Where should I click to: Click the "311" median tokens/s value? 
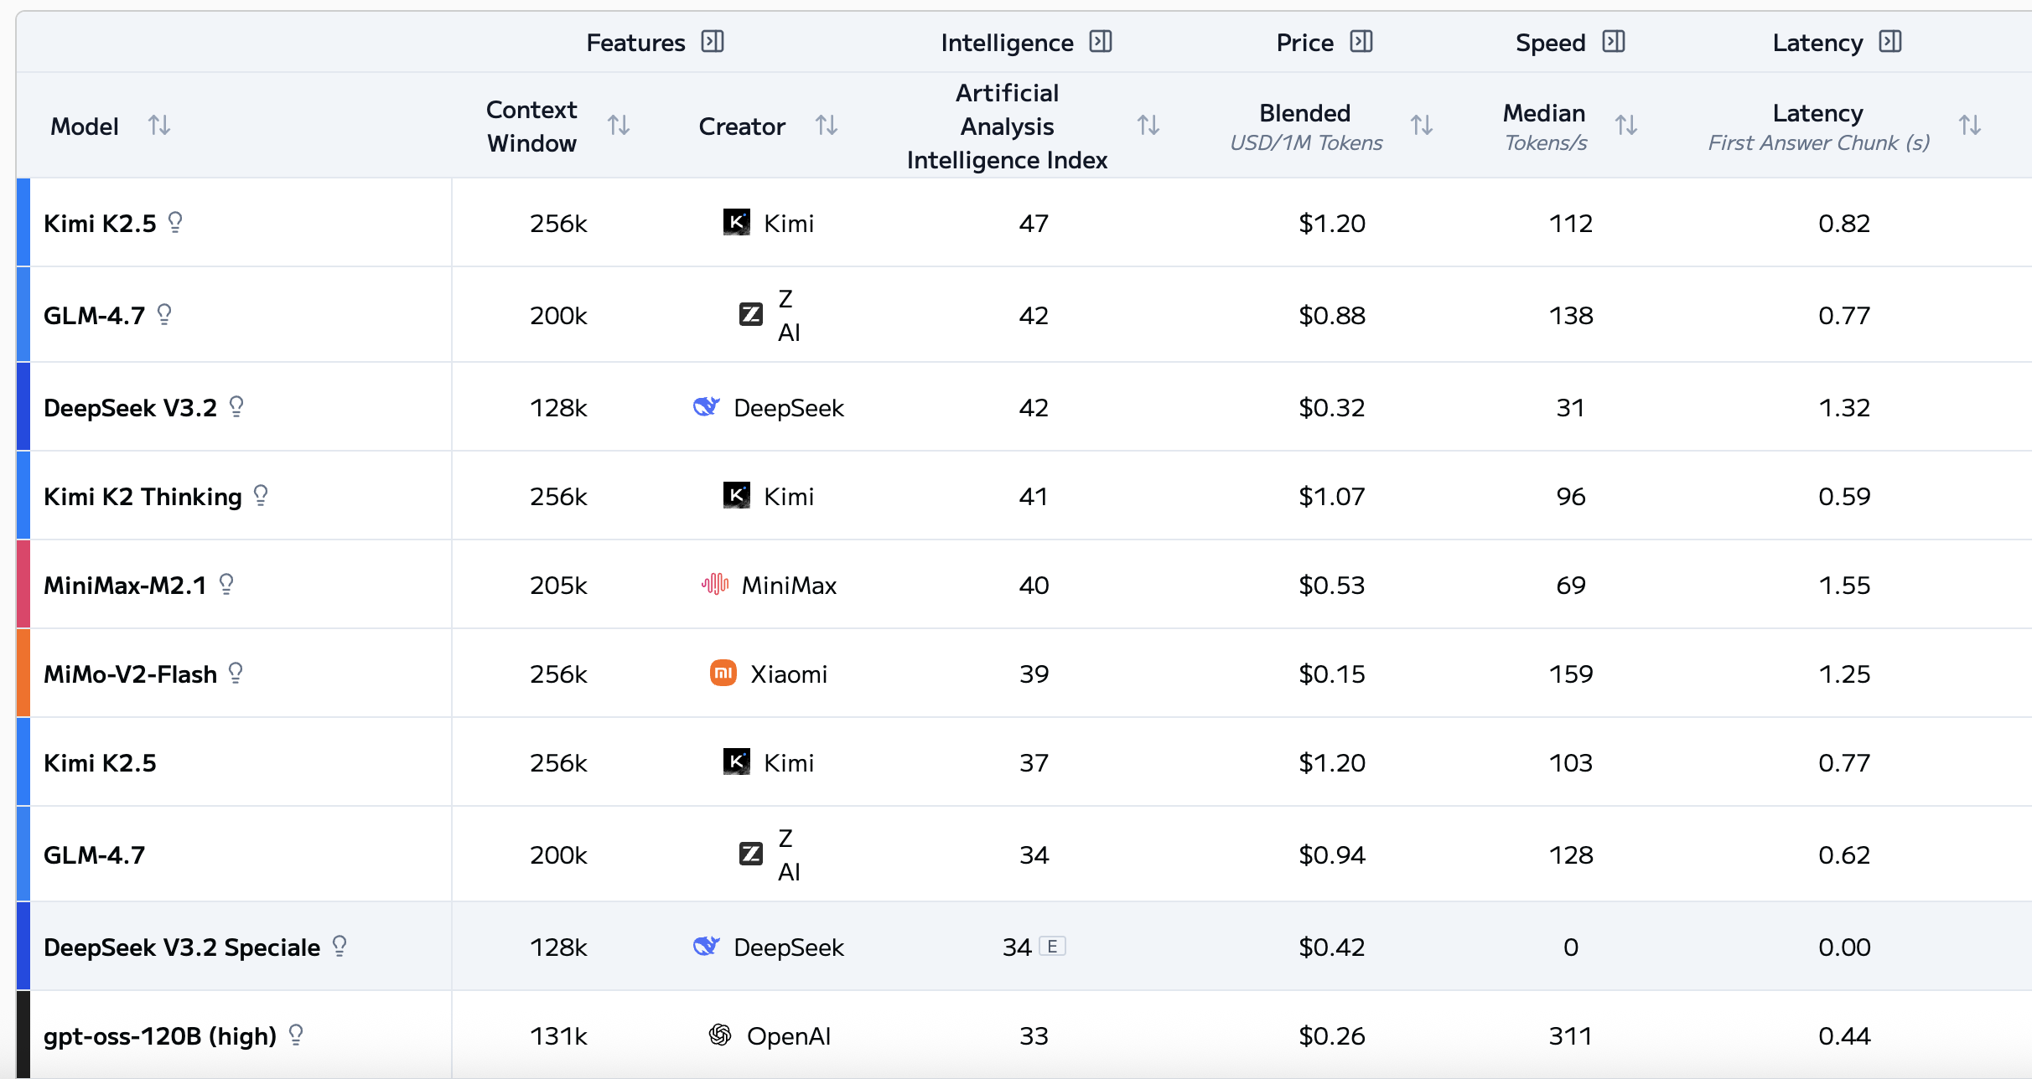pyautogui.click(x=1571, y=1036)
